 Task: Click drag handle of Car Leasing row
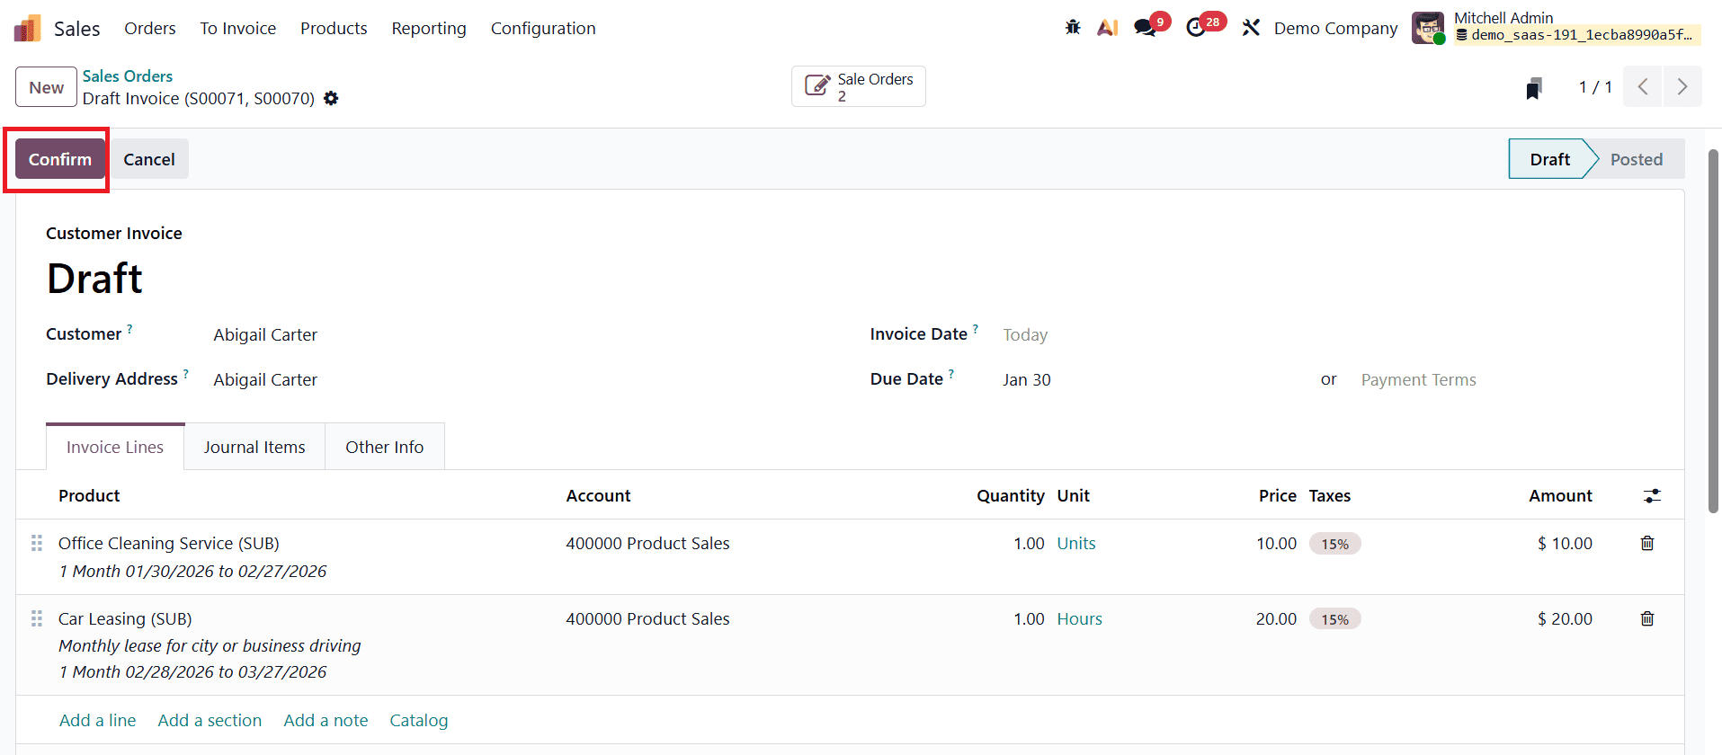[x=37, y=618]
